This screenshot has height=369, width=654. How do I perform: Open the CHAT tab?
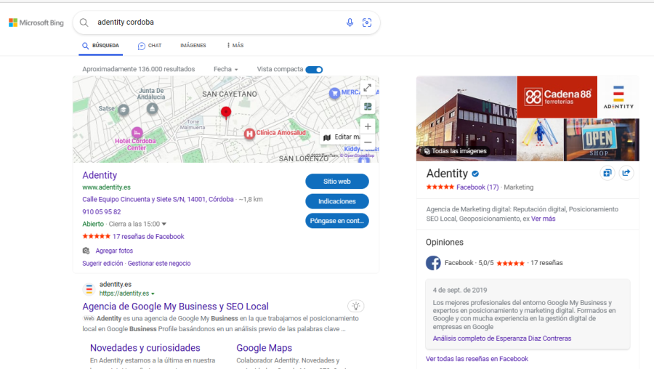pyautogui.click(x=150, y=46)
